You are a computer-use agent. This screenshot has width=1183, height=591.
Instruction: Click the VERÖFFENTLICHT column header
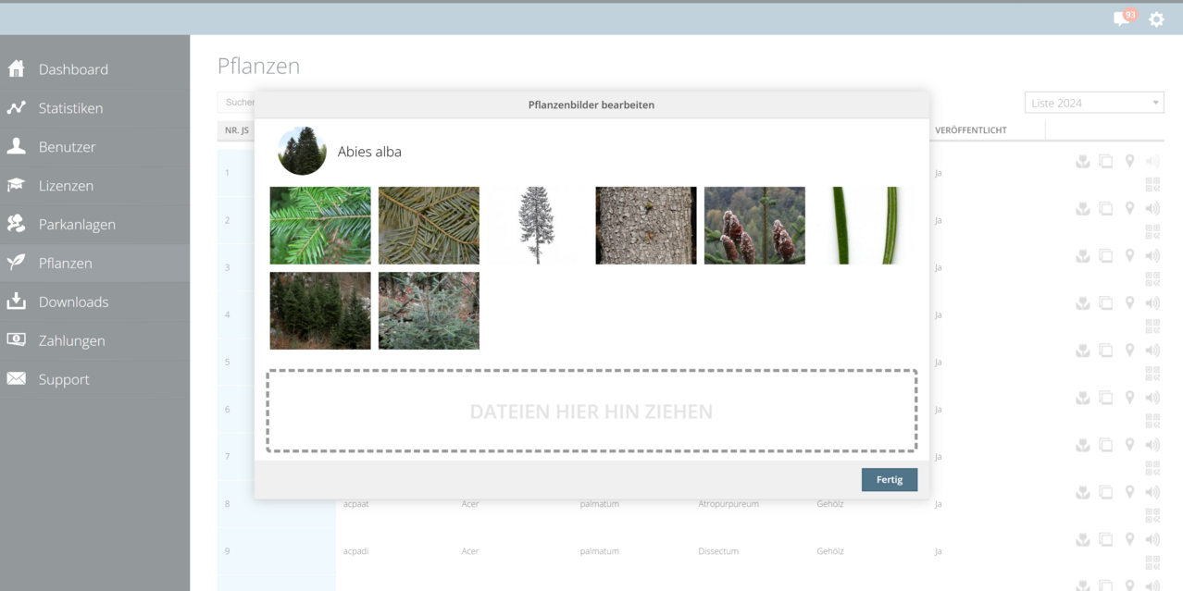click(971, 130)
